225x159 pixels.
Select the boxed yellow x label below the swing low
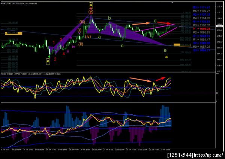[48, 61]
